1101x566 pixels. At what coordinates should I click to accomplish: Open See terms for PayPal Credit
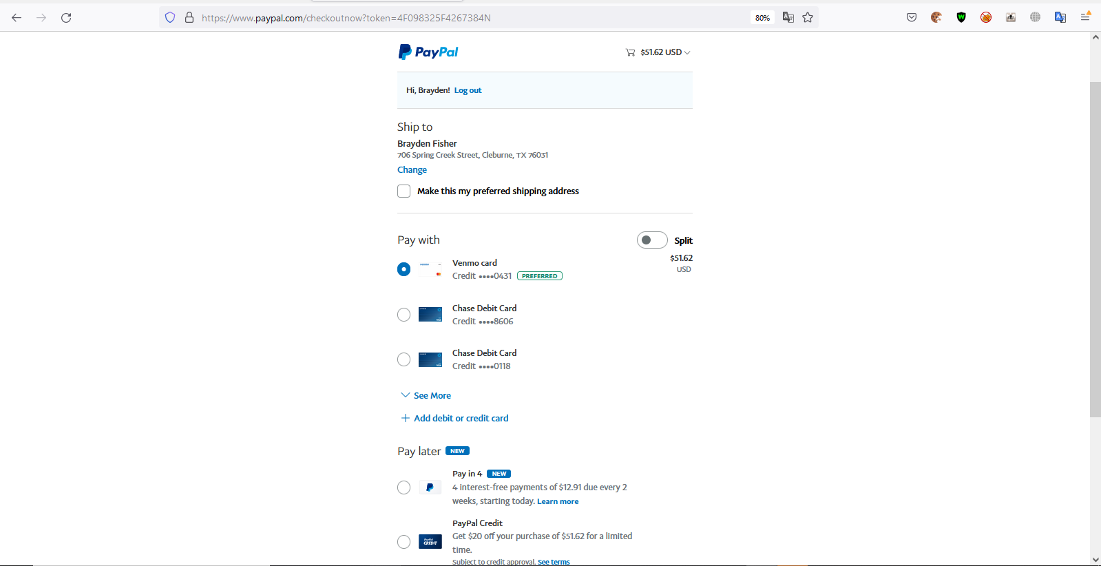point(554,562)
